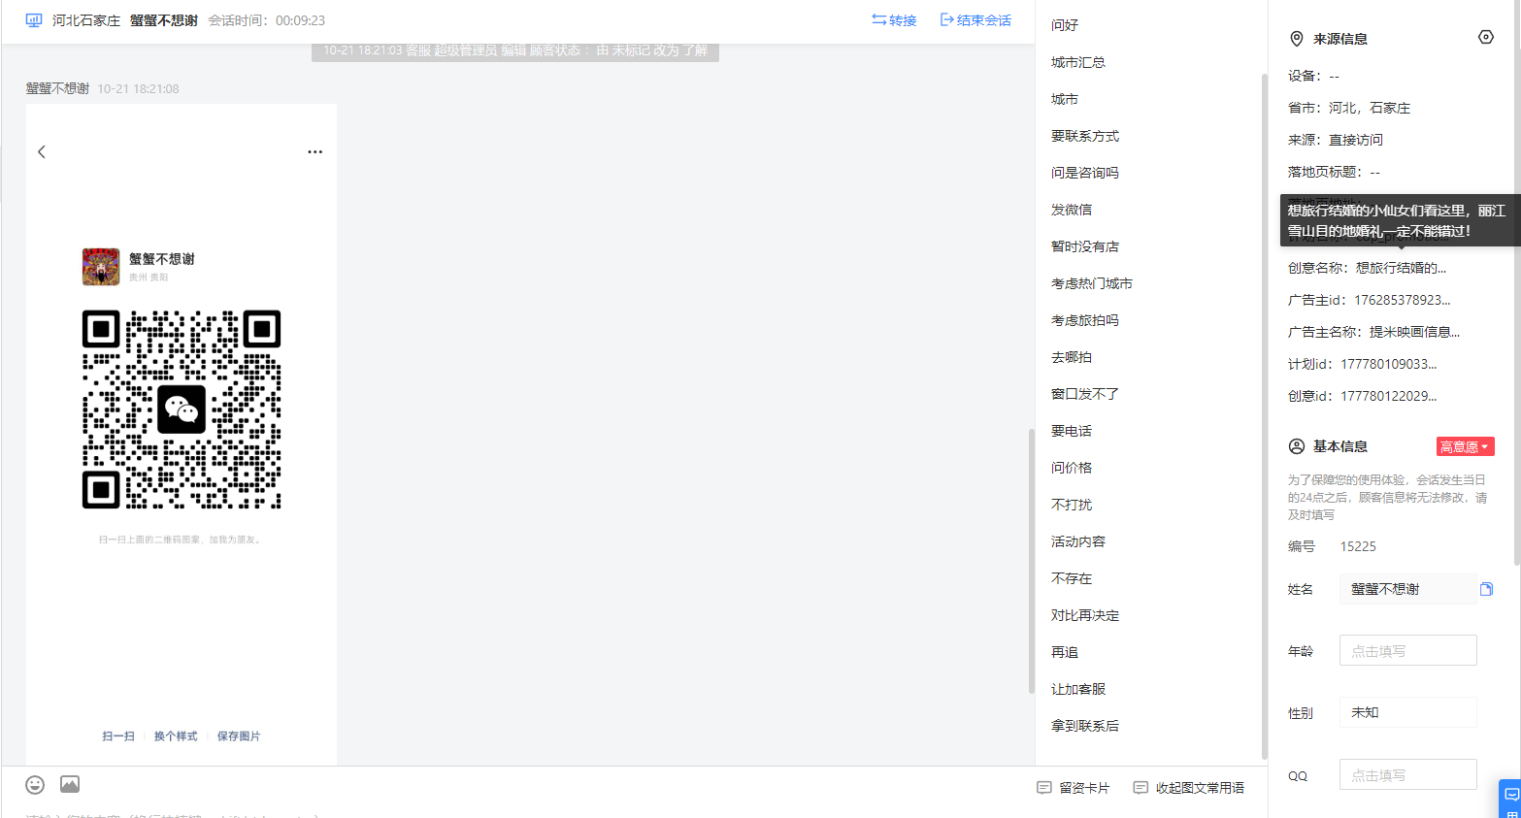This screenshot has height=818, width=1521.
Task: Select quick phrase 再追
Action: coord(1065,652)
